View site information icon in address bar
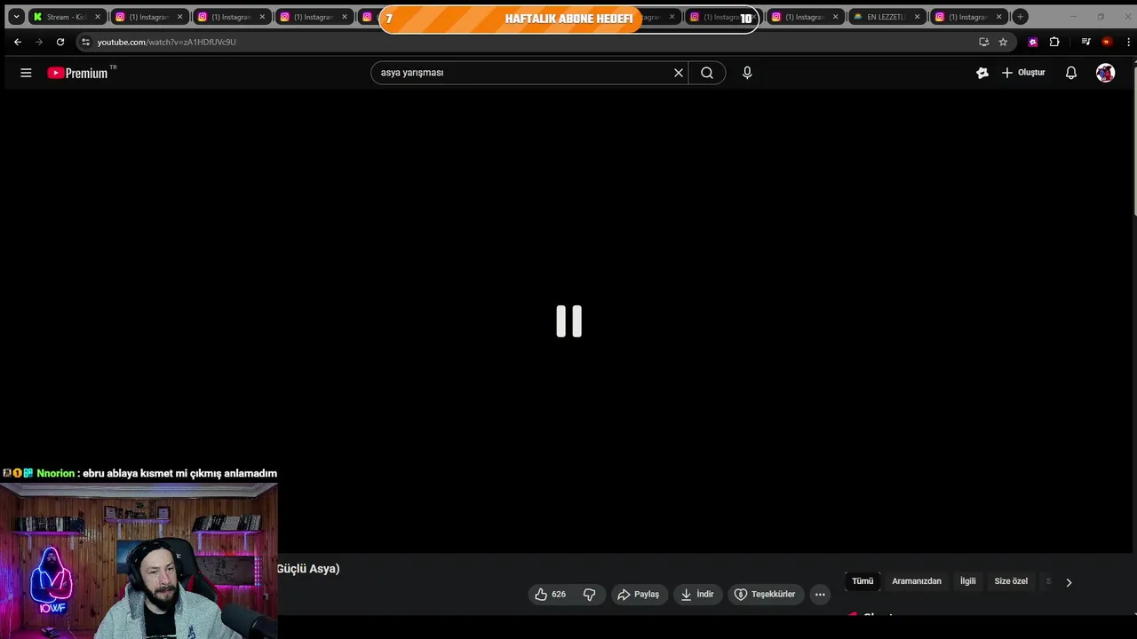Viewport: 1137px width, 639px height. [x=85, y=42]
